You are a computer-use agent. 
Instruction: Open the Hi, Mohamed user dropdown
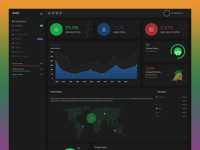(177, 13)
